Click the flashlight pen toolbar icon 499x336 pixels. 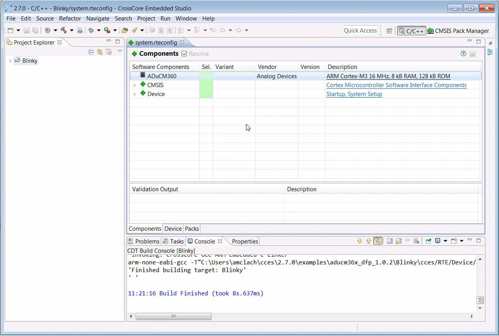point(134,30)
